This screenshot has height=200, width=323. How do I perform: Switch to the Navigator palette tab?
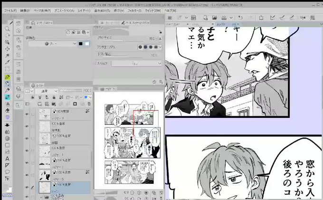tap(108, 89)
